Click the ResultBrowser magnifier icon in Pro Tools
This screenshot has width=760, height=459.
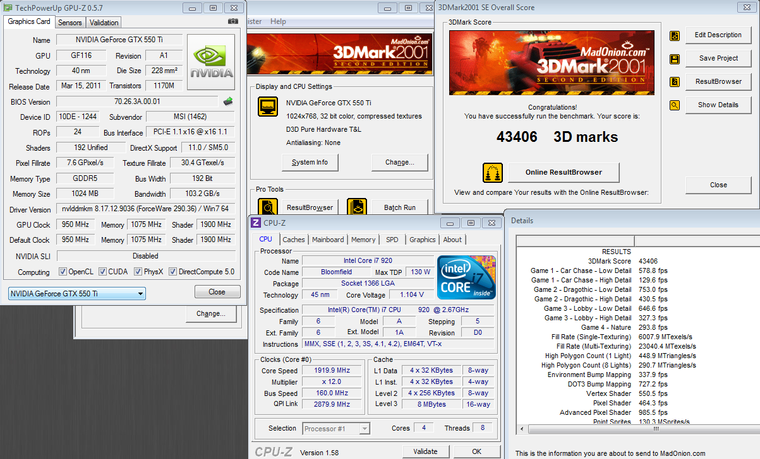click(268, 207)
